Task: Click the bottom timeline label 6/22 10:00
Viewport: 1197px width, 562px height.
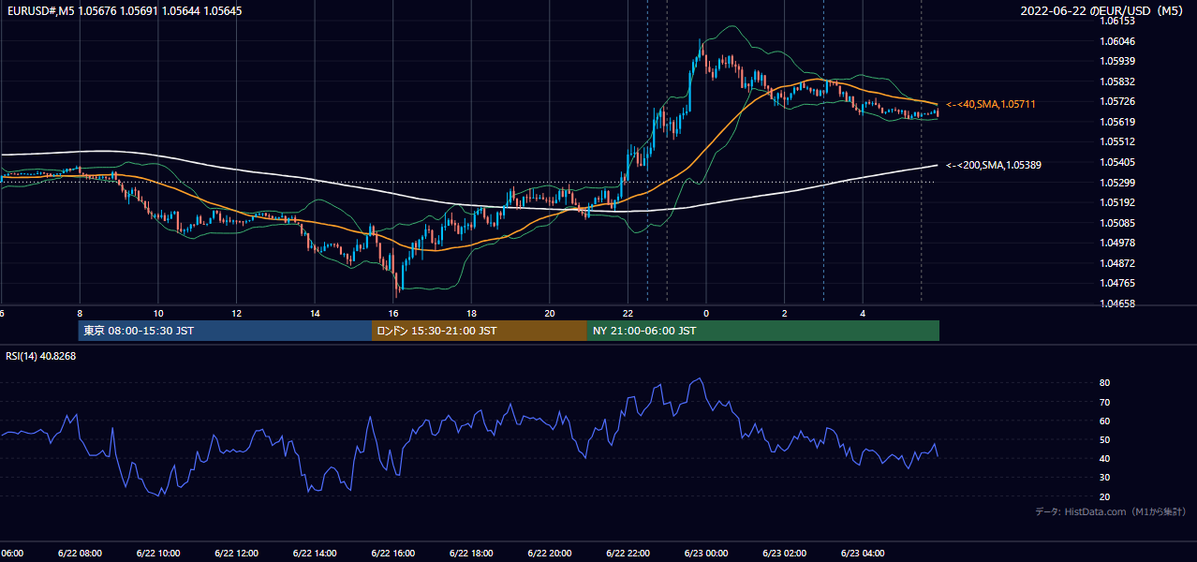Action: pos(158,553)
